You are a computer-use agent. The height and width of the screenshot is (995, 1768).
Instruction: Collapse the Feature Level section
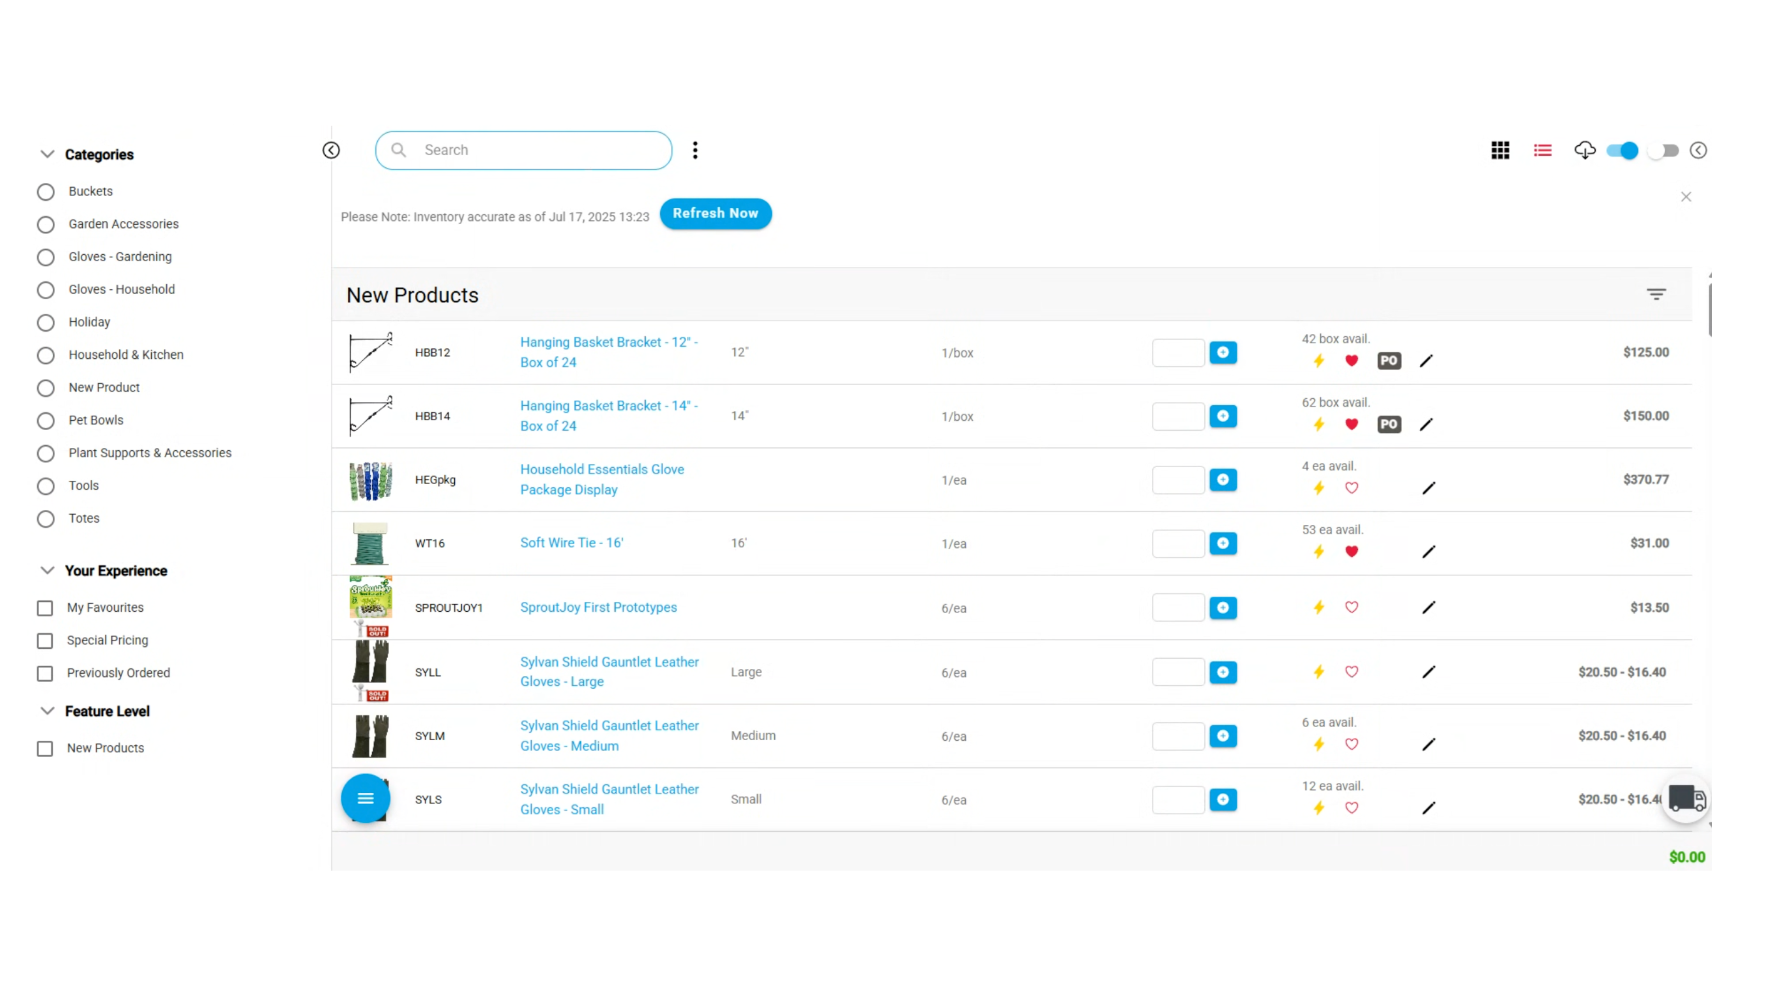[x=47, y=711]
